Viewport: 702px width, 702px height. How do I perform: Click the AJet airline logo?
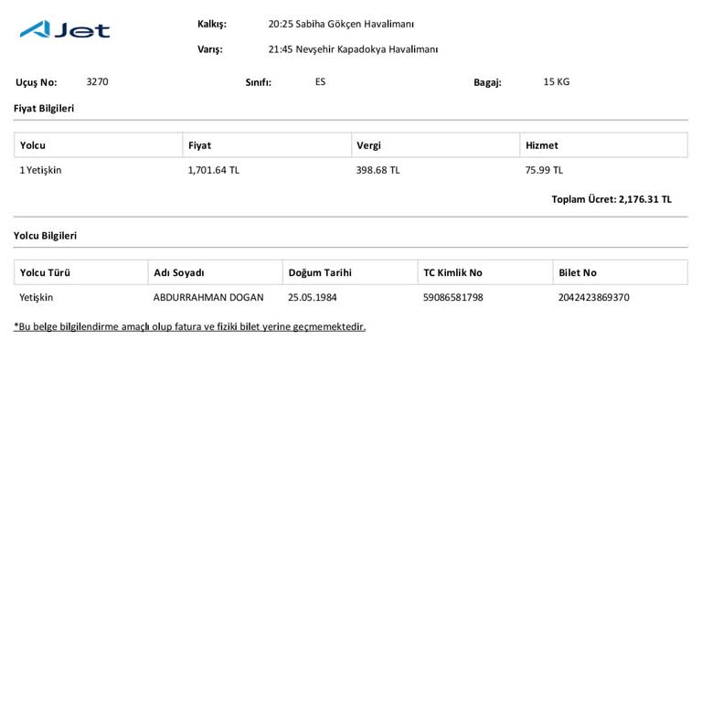(65, 29)
